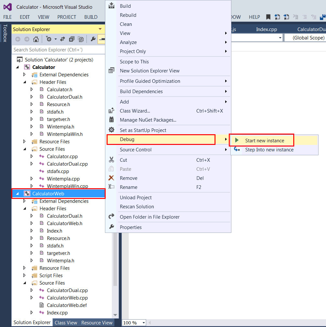Expand the Calculator External Dependencies node
The image size is (326, 327).
pos(24,74)
